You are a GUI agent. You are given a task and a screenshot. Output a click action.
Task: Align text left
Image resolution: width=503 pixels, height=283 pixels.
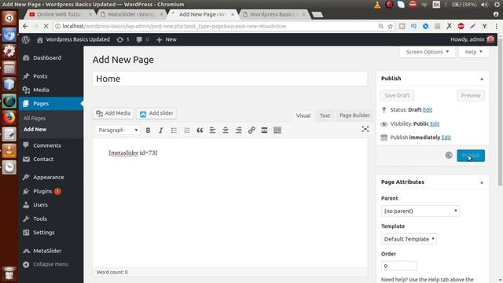[212, 130]
